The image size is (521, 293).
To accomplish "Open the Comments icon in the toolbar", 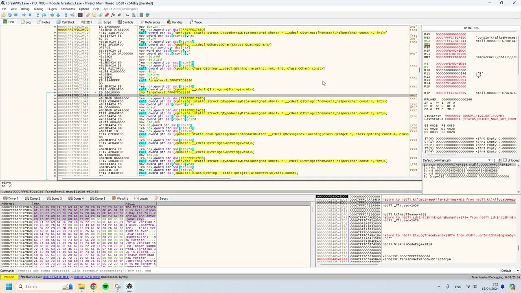I will [94, 15].
